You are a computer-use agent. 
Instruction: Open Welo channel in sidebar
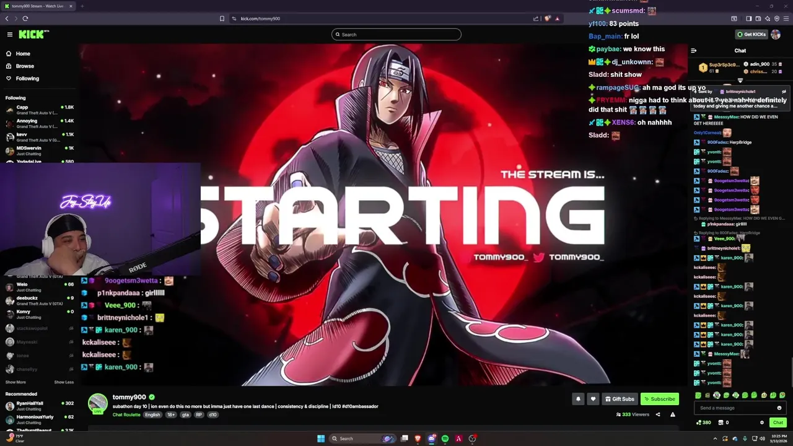40,287
